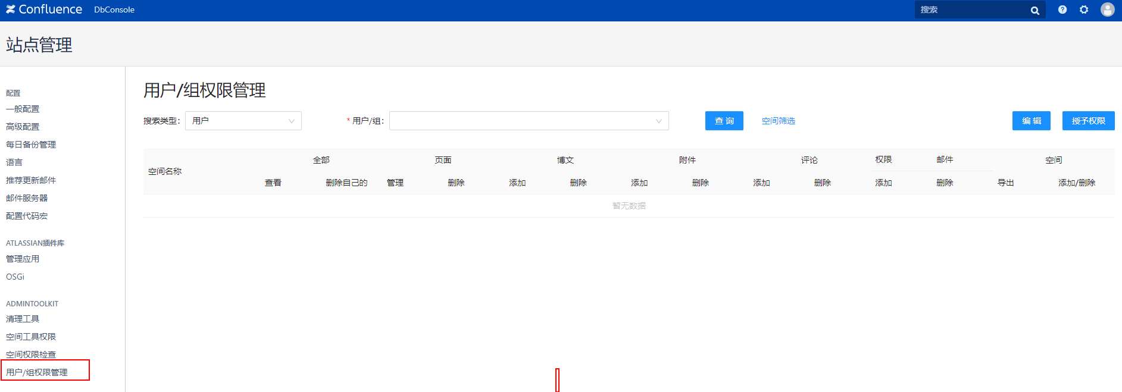Select 用户/组权限管理 in the sidebar
This screenshot has height=392, width=1122.
(x=37, y=372)
